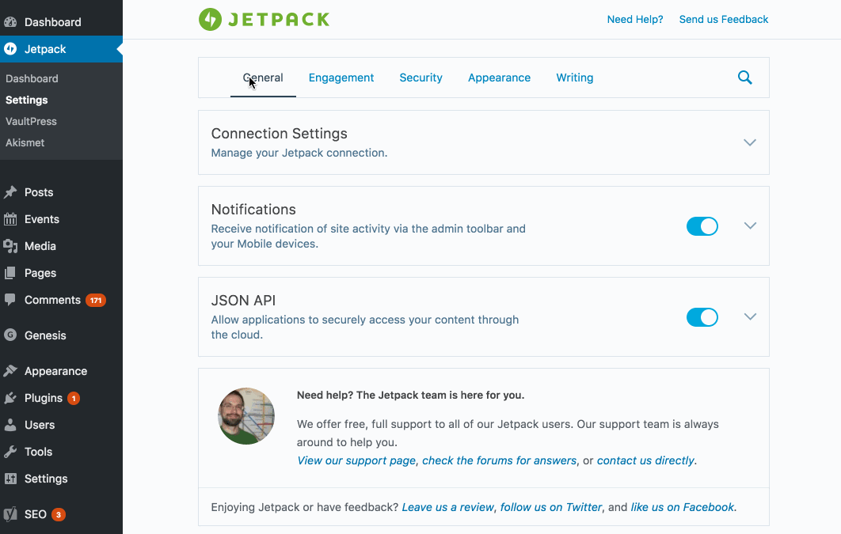Image resolution: width=841 pixels, height=534 pixels.
Task: Click the Need Help? link
Action: pos(634,19)
